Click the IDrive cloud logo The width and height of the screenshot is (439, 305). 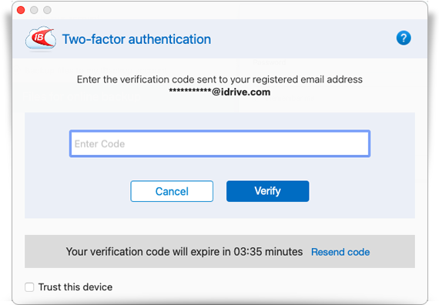coord(41,39)
